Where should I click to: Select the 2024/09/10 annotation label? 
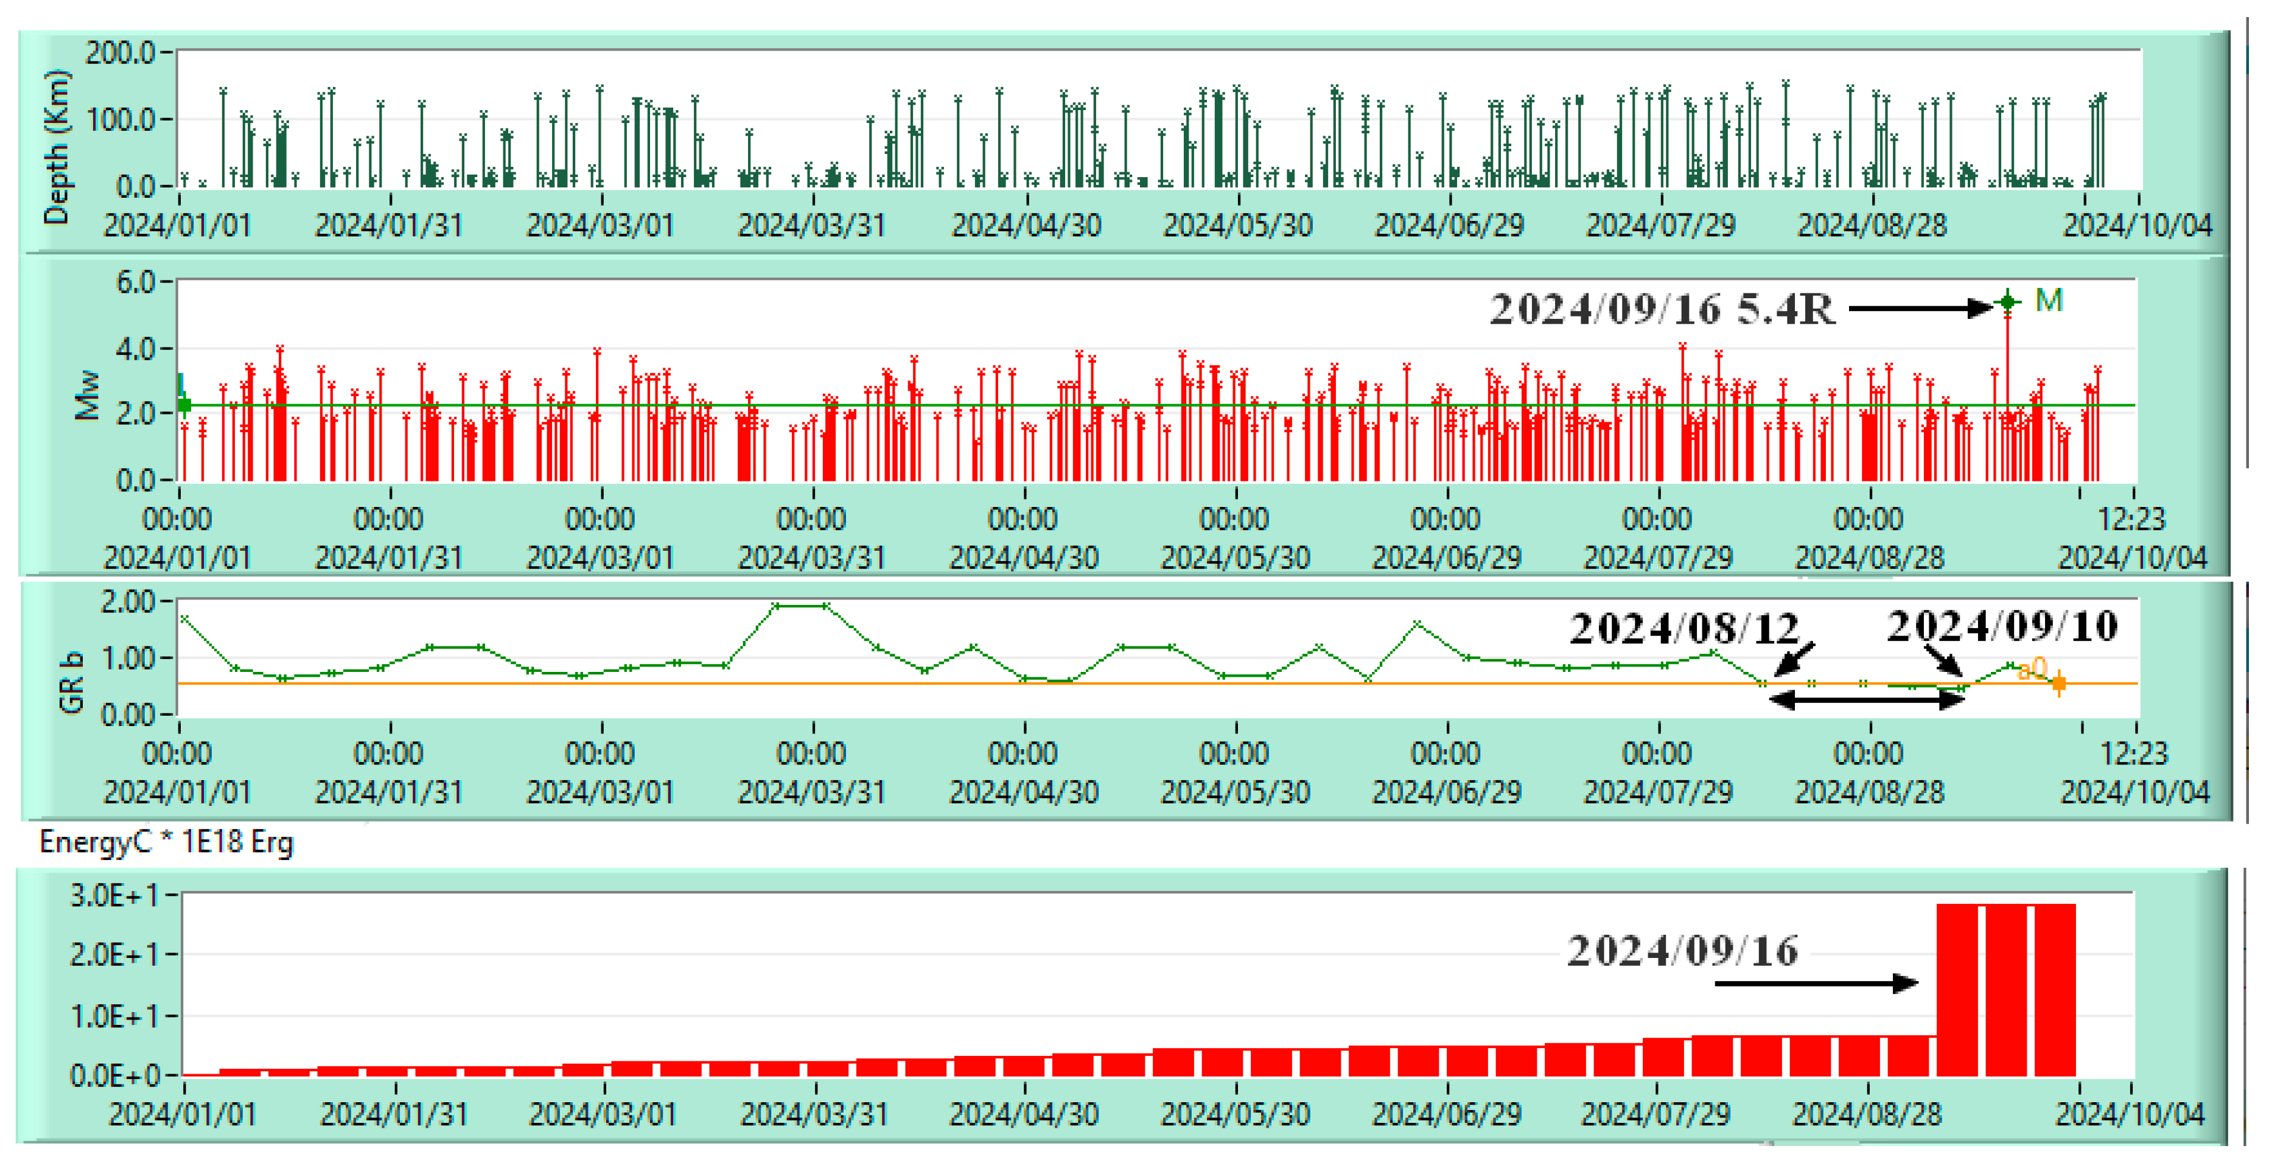click(2001, 626)
